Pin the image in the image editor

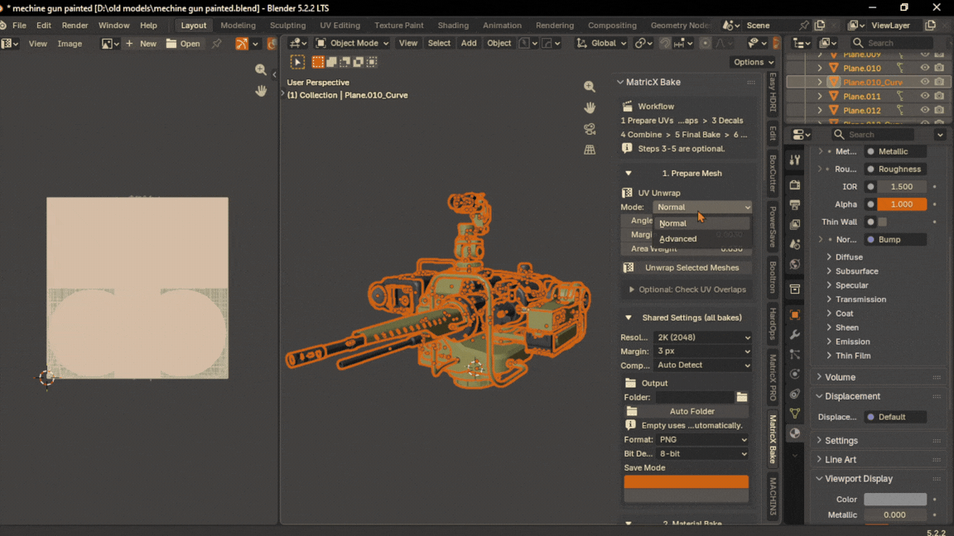[x=217, y=44]
